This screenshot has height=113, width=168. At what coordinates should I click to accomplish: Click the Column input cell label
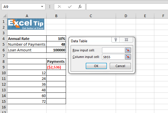tap(86, 57)
